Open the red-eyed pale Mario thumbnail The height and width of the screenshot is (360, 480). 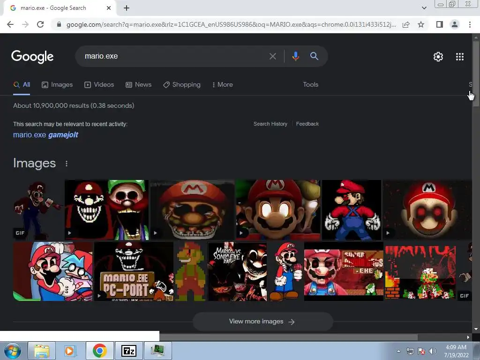(427, 210)
